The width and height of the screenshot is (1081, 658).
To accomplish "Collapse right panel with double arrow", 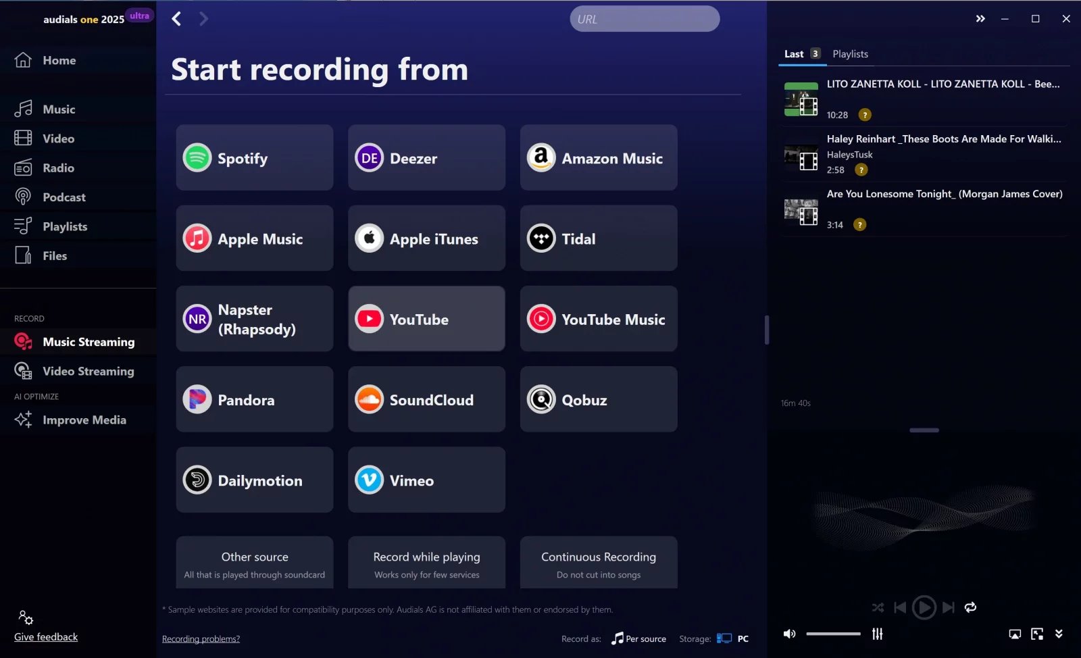I will pos(980,19).
